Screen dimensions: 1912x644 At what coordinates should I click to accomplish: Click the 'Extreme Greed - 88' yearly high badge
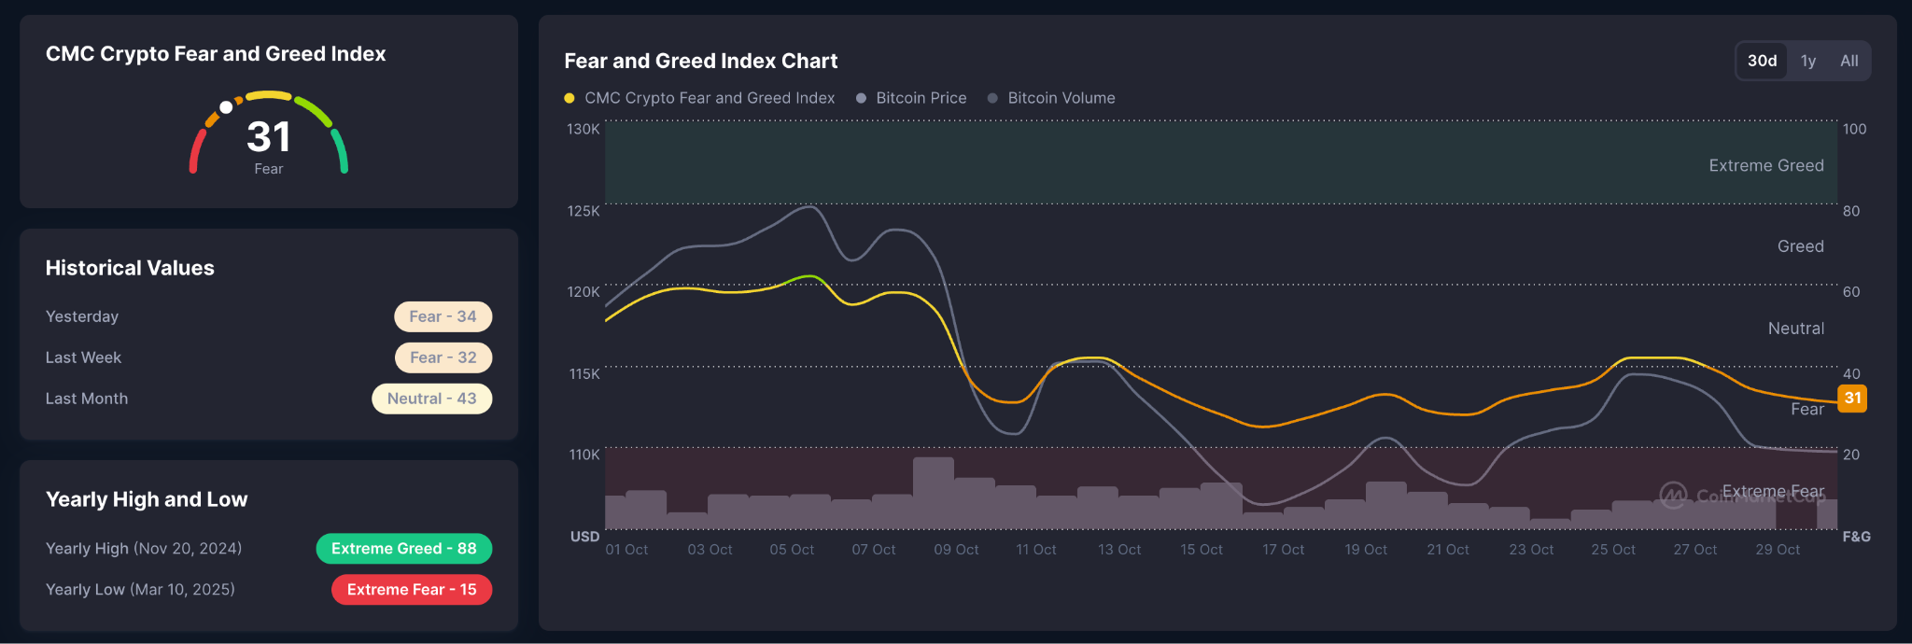pyautogui.click(x=404, y=549)
